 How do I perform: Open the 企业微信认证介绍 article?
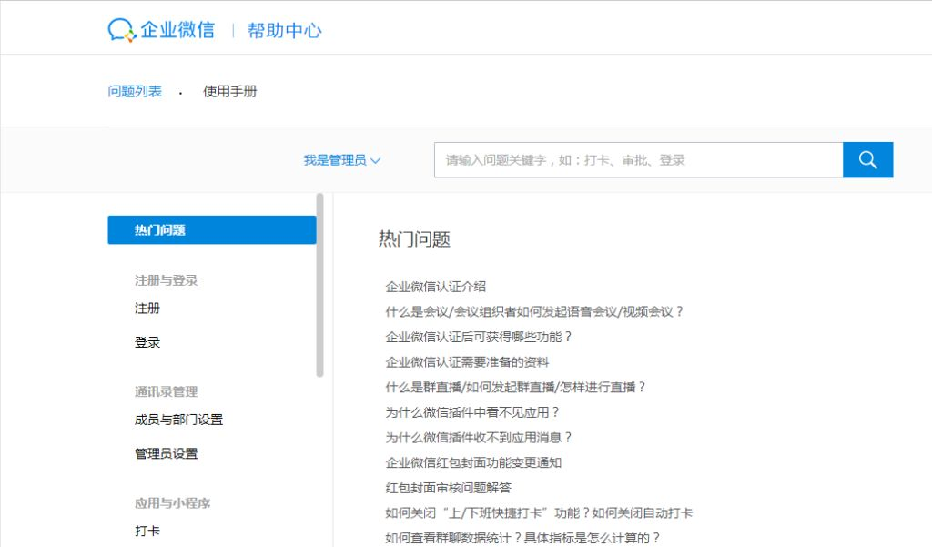[x=437, y=285]
